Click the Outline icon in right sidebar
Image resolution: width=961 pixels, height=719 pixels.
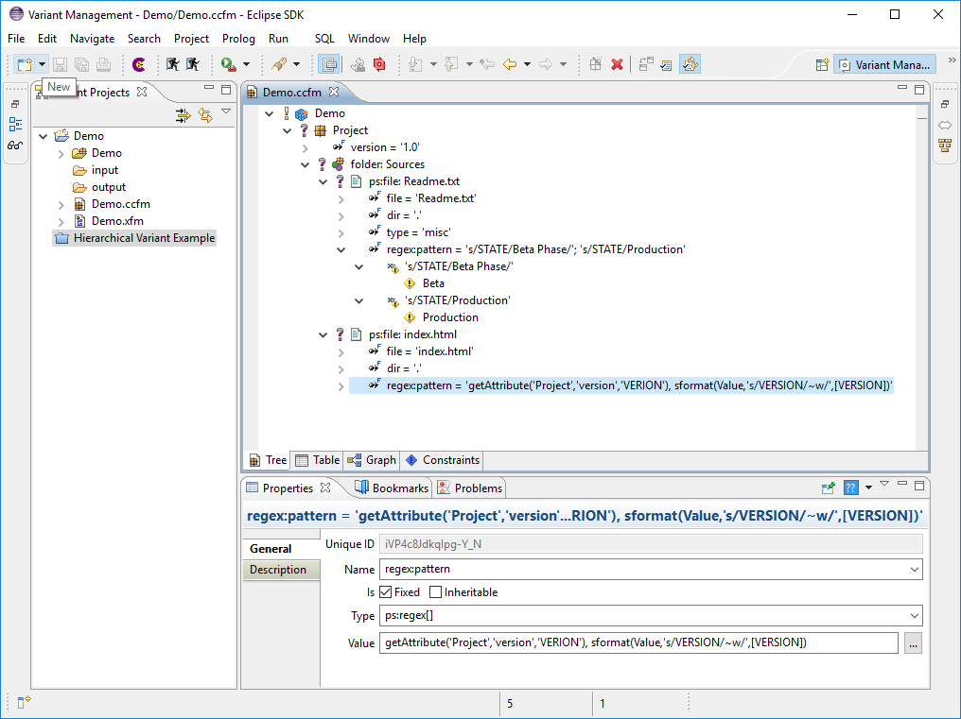[945, 146]
